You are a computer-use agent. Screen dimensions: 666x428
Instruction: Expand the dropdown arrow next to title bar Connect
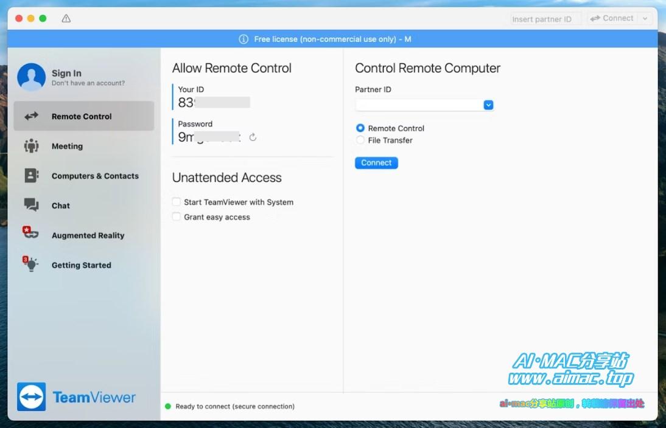pyautogui.click(x=645, y=19)
